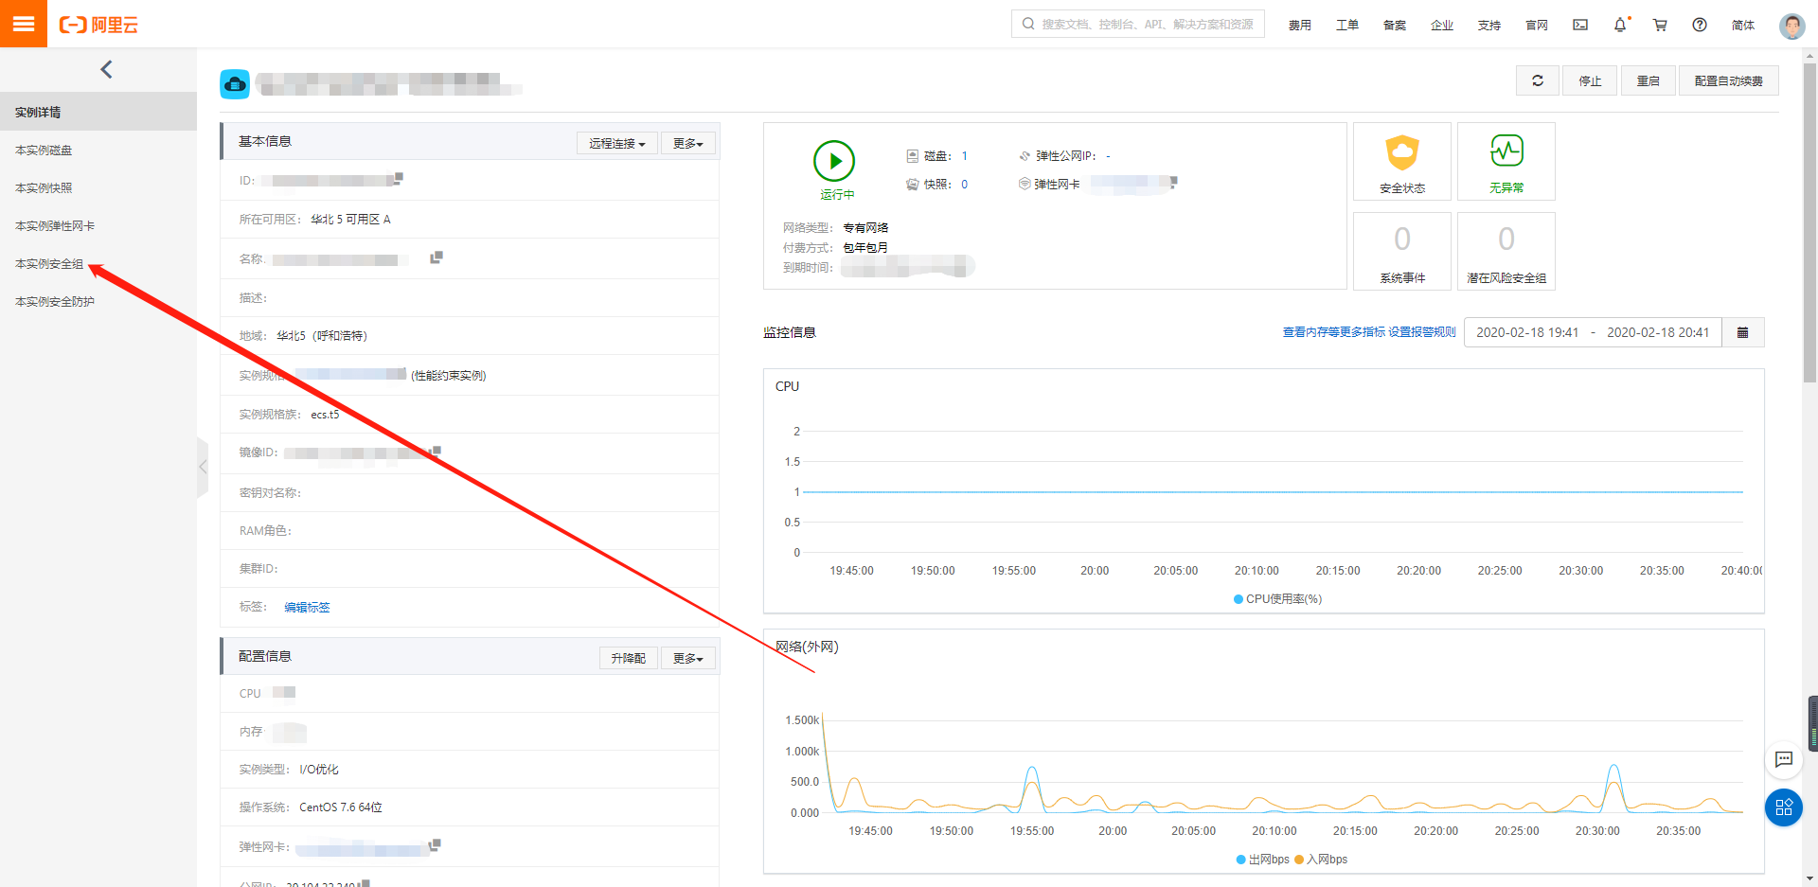Open the Cloud Shell terminal icon

1580,25
